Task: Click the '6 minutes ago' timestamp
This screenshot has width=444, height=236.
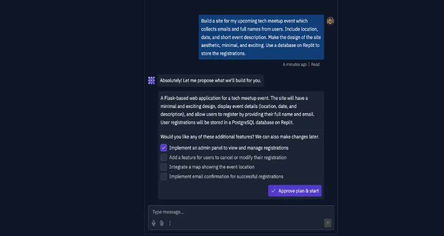Action: [295, 64]
